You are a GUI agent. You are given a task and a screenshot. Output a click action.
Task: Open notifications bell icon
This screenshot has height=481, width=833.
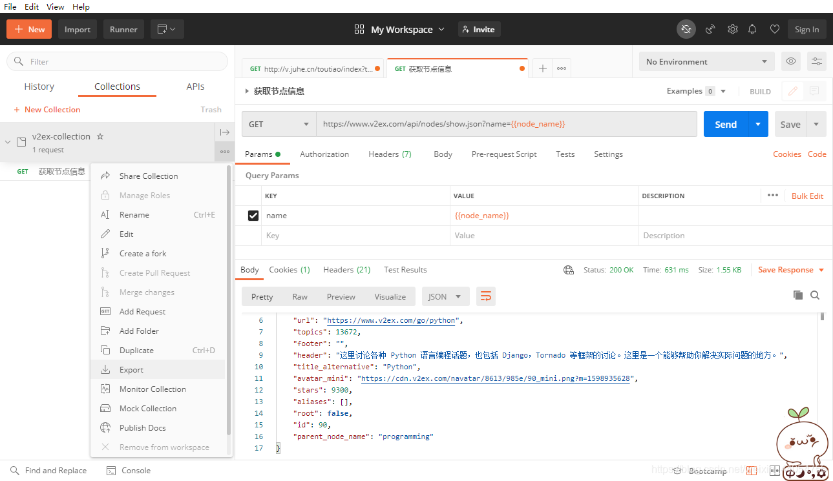[752, 29]
